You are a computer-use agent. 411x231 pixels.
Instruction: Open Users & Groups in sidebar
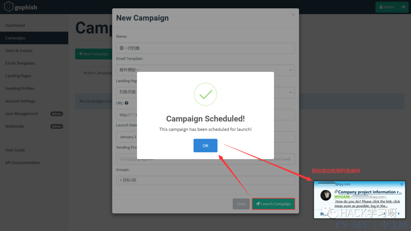click(19, 51)
